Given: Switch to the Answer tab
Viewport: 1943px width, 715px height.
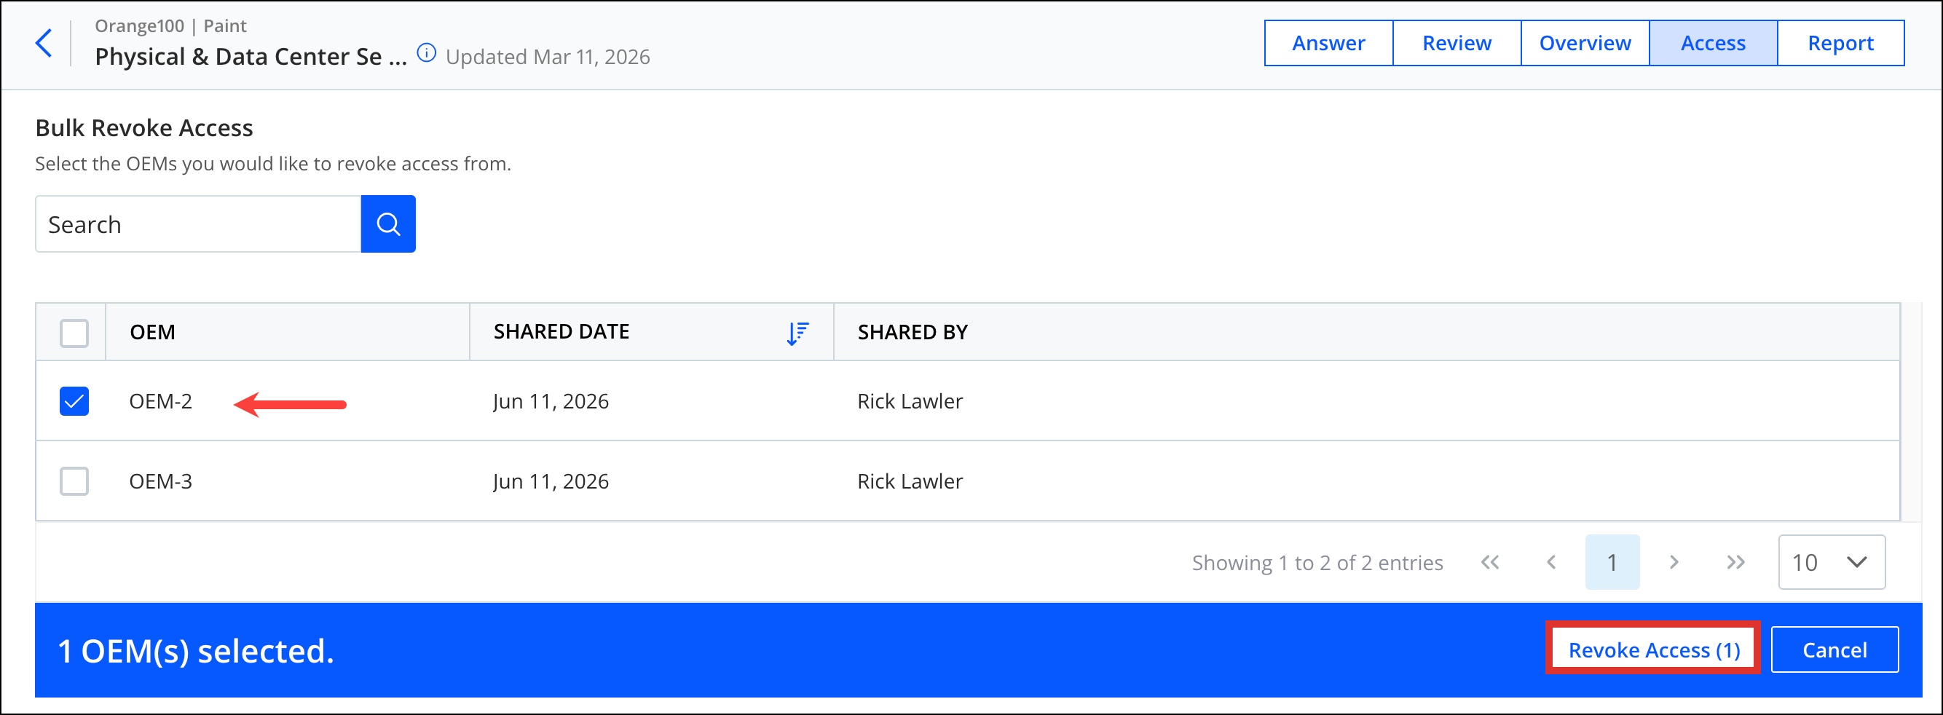Looking at the screenshot, I should [x=1328, y=43].
